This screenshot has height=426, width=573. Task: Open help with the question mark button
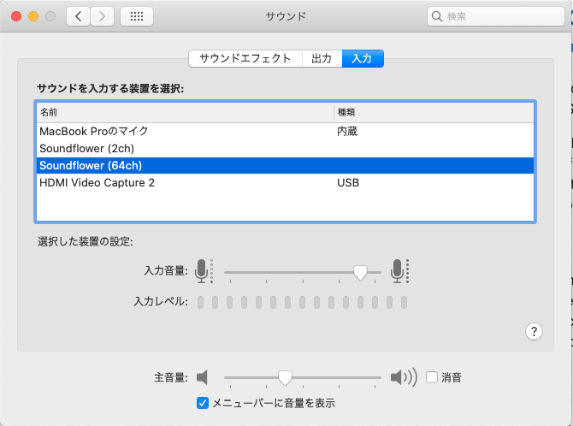(534, 331)
